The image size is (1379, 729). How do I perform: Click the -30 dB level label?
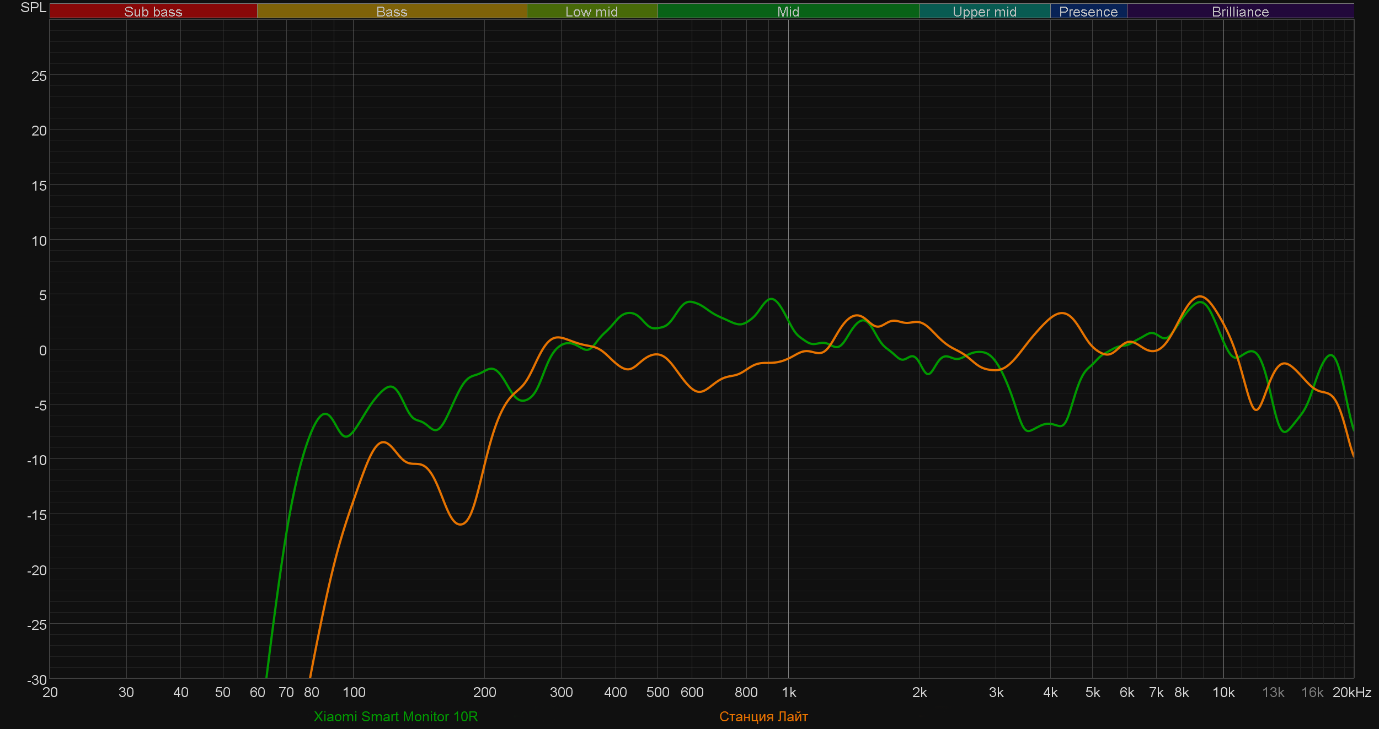[37, 680]
